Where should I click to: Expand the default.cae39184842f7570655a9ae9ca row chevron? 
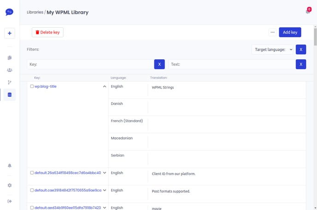point(105,190)
